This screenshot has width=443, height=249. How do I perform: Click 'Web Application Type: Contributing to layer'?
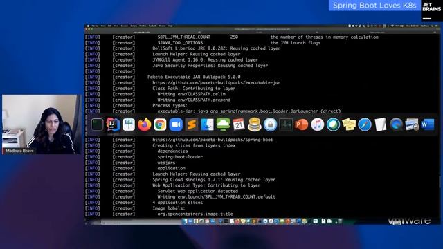tap(206, 185)
